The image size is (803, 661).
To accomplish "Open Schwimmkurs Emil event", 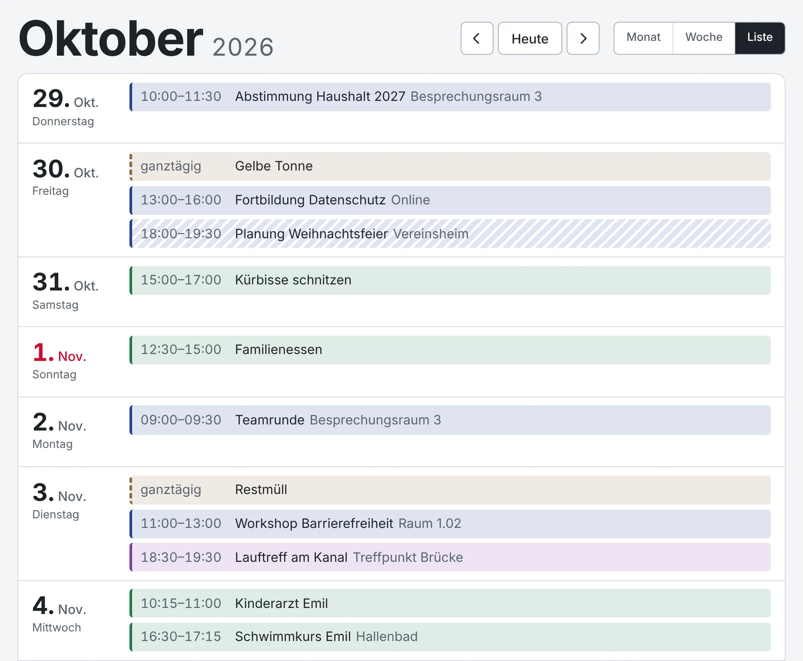I will point(450,637).
